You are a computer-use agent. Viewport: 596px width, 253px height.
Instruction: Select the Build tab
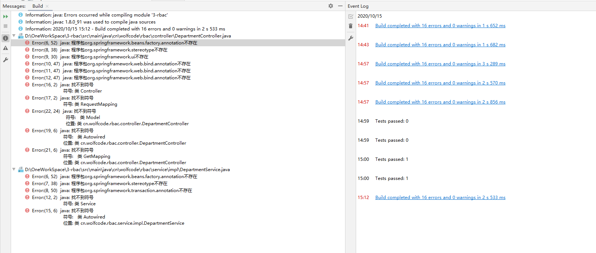38,6
